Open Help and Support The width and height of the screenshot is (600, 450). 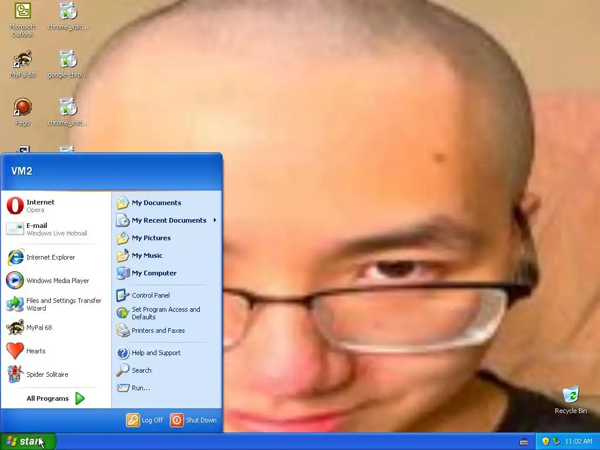coord(167,353)
